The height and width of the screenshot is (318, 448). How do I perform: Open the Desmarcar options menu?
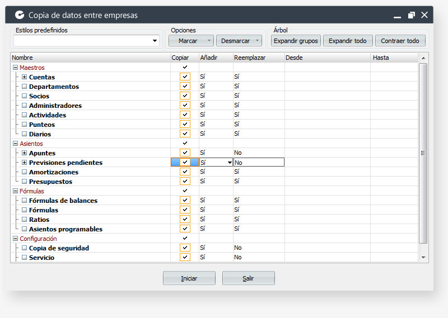pyautogui.click(x=258, y=41)
